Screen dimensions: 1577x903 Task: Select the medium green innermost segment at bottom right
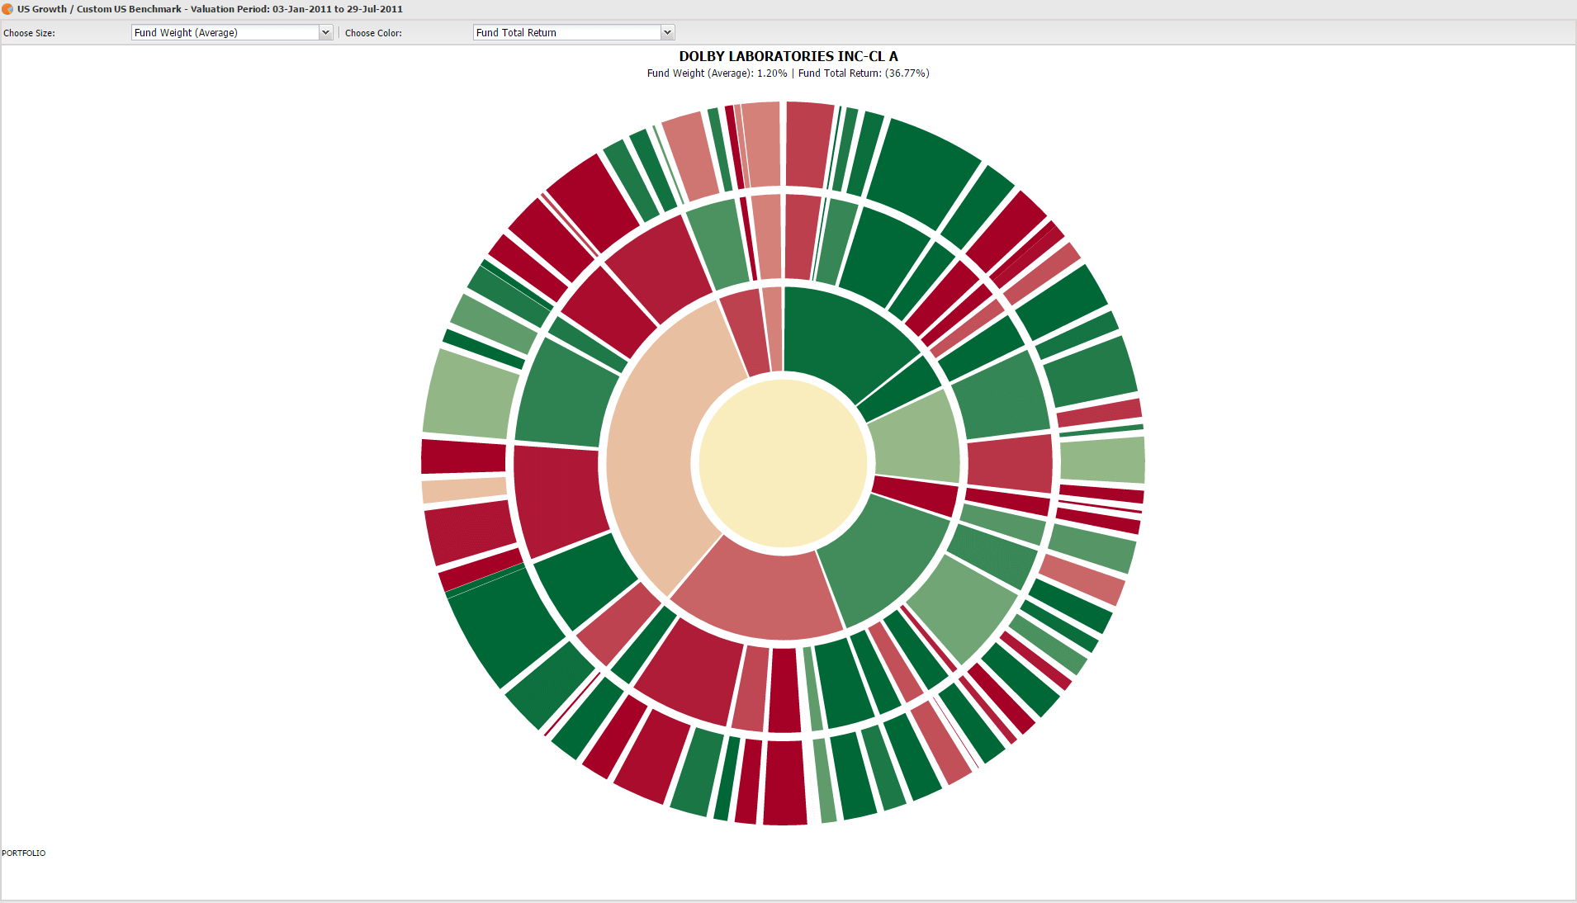tap(883, 560)
